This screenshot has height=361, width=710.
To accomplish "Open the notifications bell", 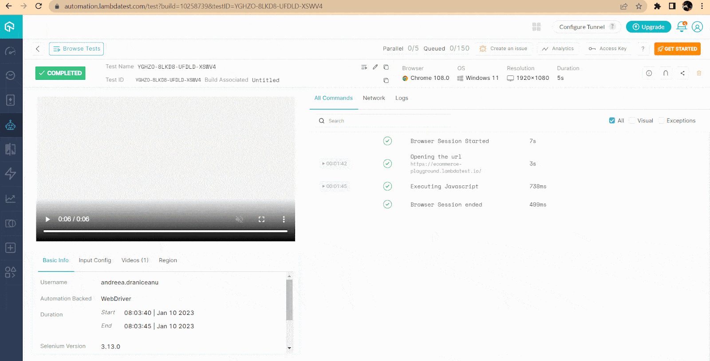I will click(x=682, y=27).
